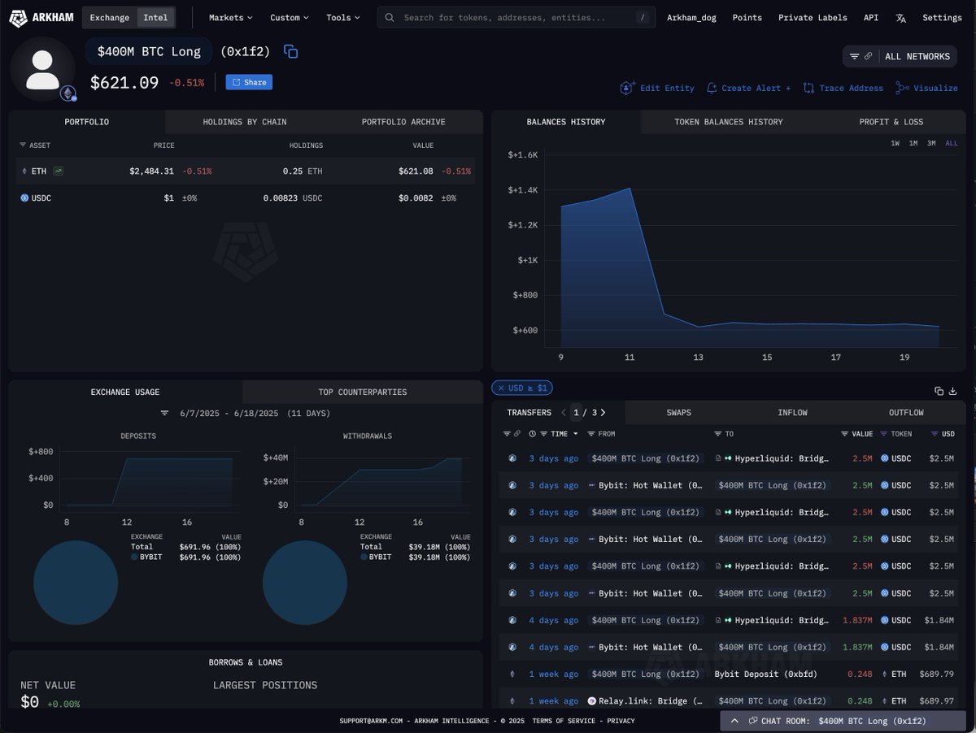
Task: Select the 3M chart range
Action: pos(931,143)
